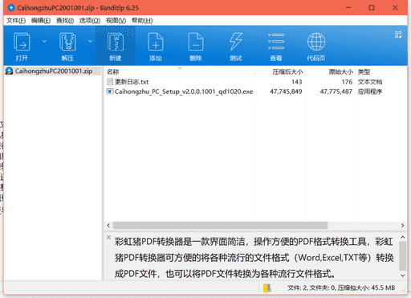
Task: Maximize the Bandizip window
Action: click(x=372, y=8)
